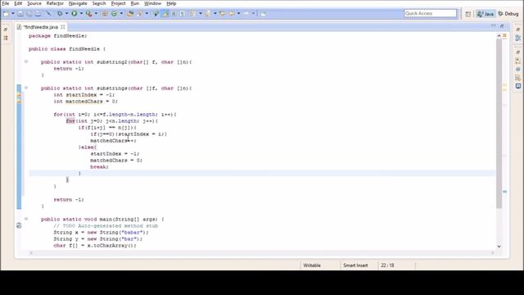The height and width of the screenshot is (295, 524).
Task: Open the Search menu
Action: tap(99, 3)
